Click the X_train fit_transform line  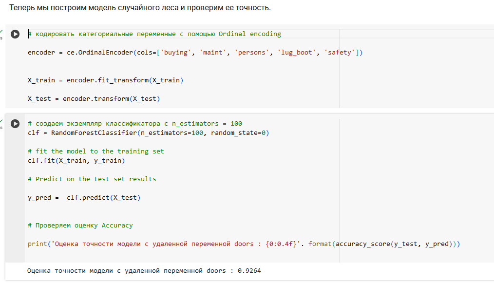105,80
